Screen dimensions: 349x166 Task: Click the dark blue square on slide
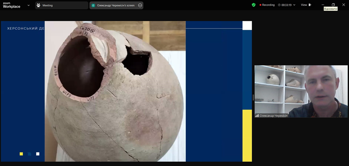29,154
